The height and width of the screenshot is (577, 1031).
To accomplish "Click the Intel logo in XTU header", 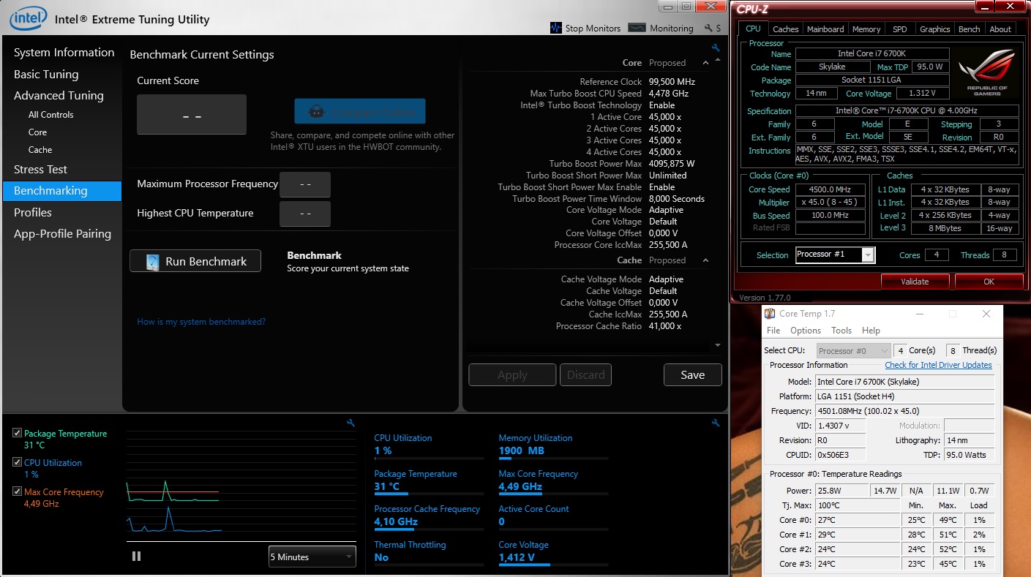I will pos(29,18).
